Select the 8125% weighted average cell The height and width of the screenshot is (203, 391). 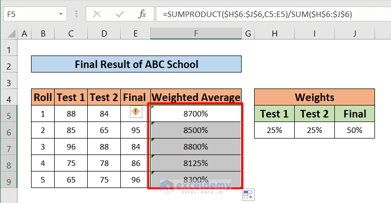195,163
